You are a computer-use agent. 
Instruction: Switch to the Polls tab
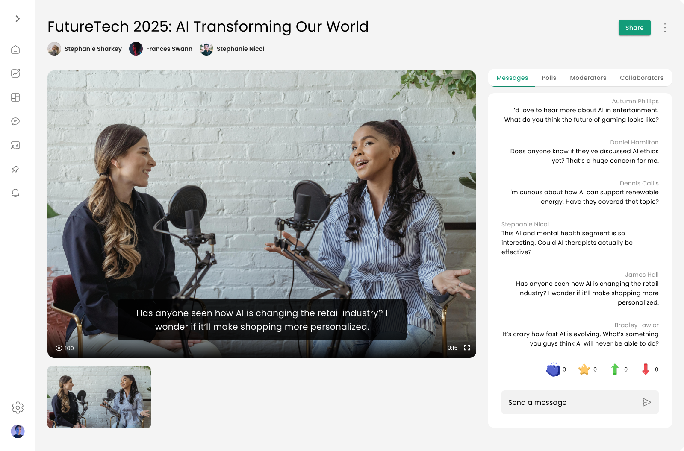click(549, 78)
